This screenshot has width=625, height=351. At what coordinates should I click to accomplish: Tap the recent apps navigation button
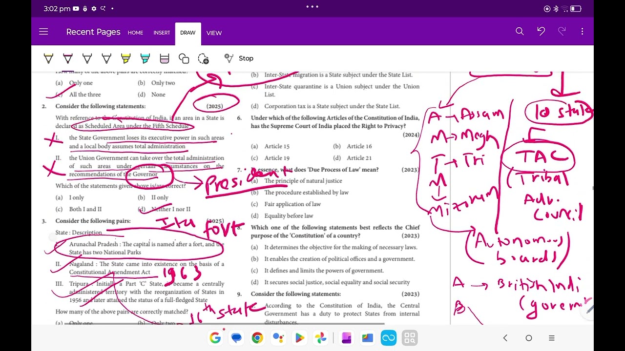[552, 338]
